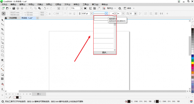194x104 pixels.
Task: Select the Ellipse tool
Action: pyautogui.click(x=2, y=51)
